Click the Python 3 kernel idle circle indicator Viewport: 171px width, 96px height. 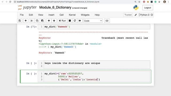(152, 15)
